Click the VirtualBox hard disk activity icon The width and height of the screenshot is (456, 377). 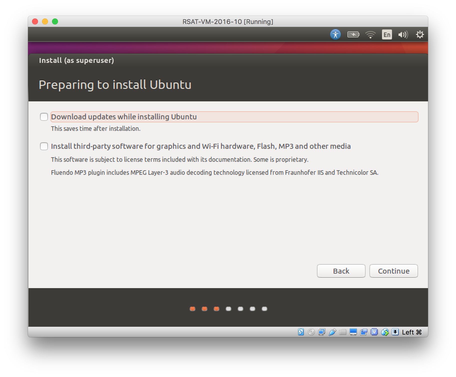[301, 332]
